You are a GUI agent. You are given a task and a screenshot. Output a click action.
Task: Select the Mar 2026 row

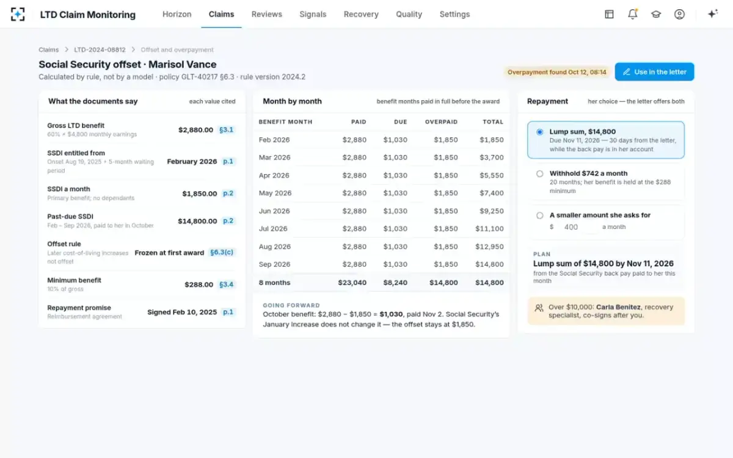[x=381, y=158]
